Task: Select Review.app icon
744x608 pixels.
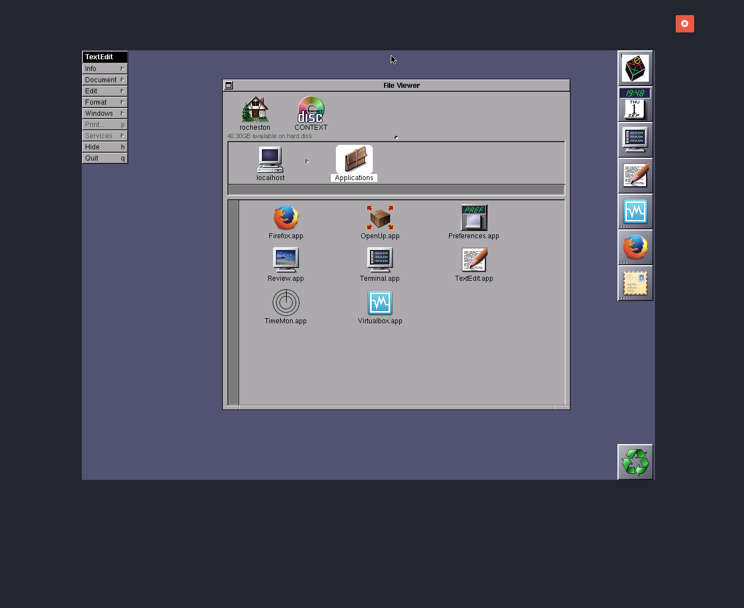Action: [286, 260]
